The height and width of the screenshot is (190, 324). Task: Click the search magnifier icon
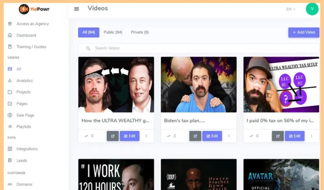[88, 48]
